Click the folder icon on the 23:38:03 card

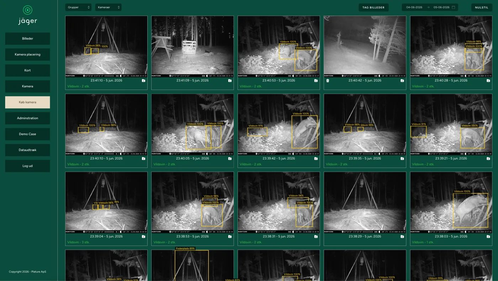click(488, 237)
